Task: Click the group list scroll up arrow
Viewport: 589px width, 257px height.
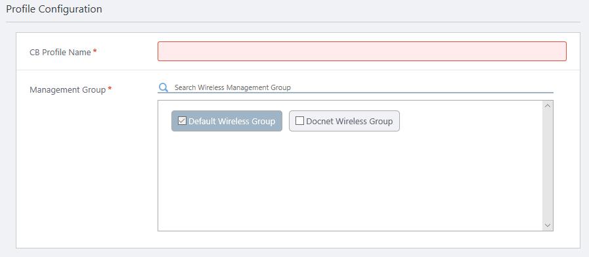Action: [x=548, y=106]
